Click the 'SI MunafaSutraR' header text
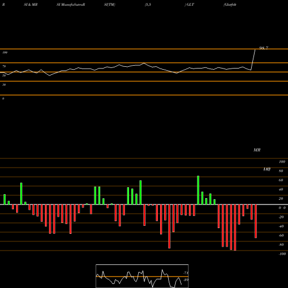Image resolution: width=288 pixels, height=288 pixels. pos(71,5)
